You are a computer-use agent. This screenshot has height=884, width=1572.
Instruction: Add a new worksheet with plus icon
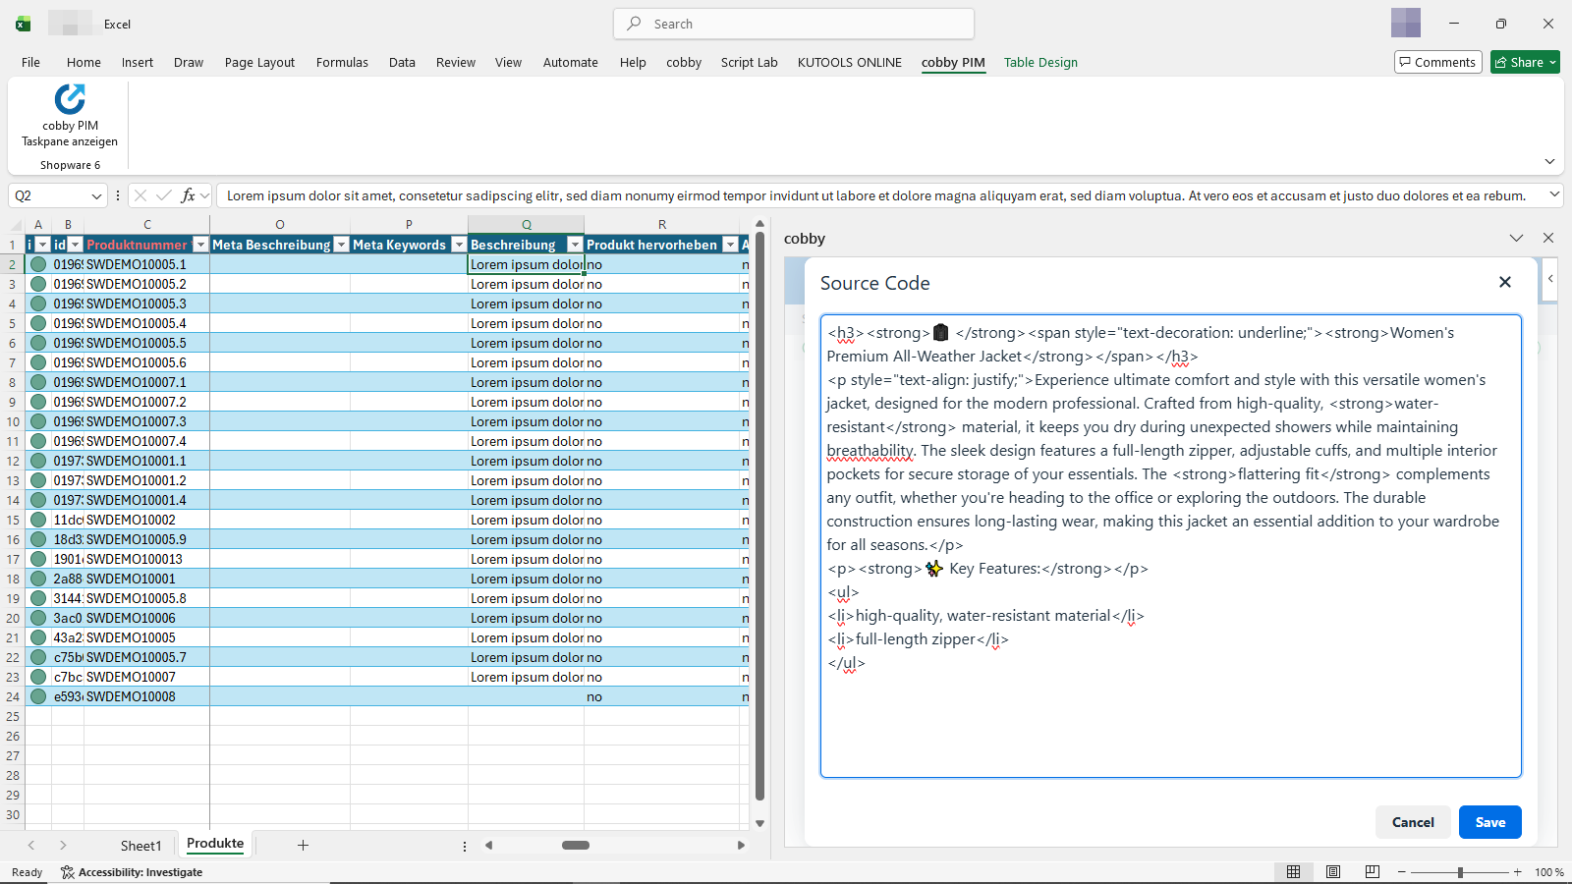pos(303,845)
